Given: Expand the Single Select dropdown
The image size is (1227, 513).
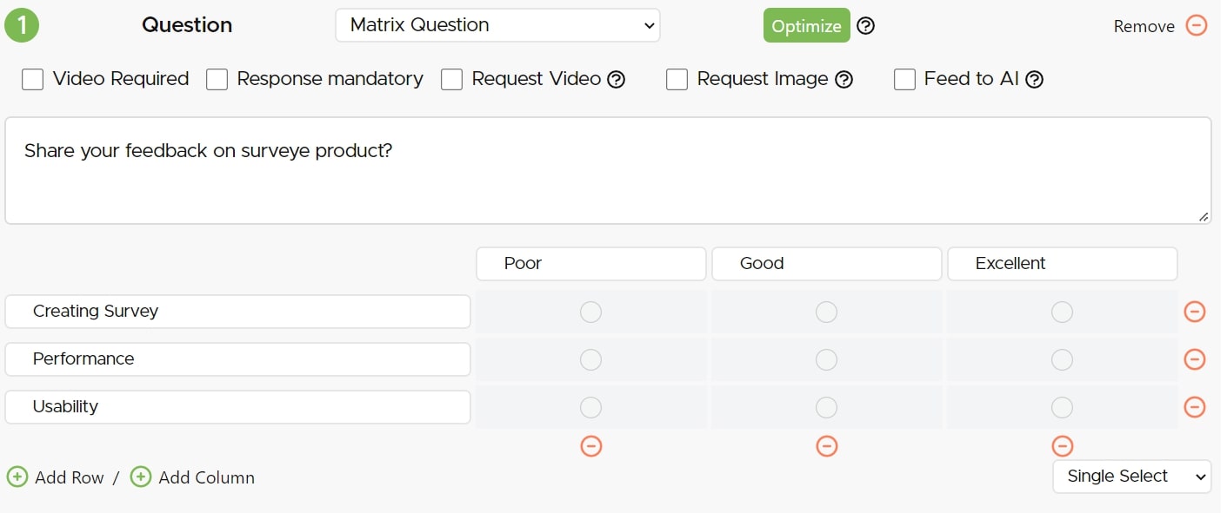Looking at the screenshot, I should [1131, 477].
